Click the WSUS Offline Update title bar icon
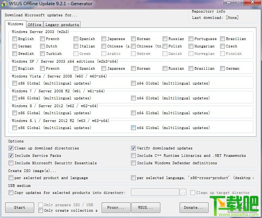Image resolution: width=262 pixels, height=218 pixels. [x=4, y=4]
